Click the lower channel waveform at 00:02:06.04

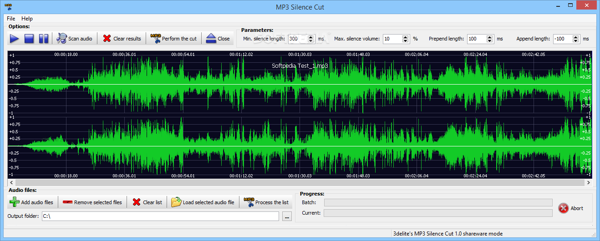[417, 146]
